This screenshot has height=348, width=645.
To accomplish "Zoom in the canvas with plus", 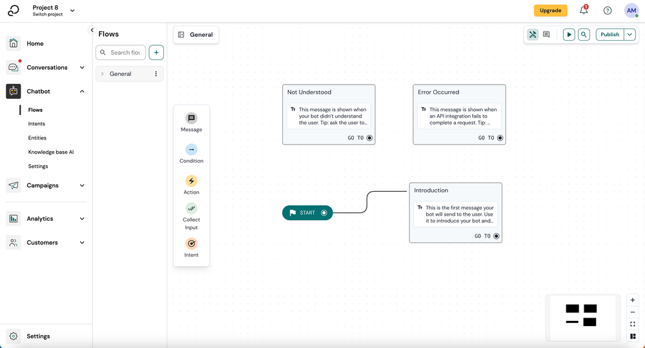I will click(x=633, y=300).
